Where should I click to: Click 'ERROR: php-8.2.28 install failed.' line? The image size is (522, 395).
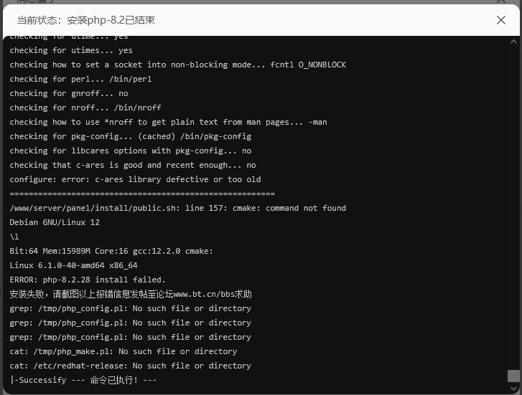[x=88, y=280]
